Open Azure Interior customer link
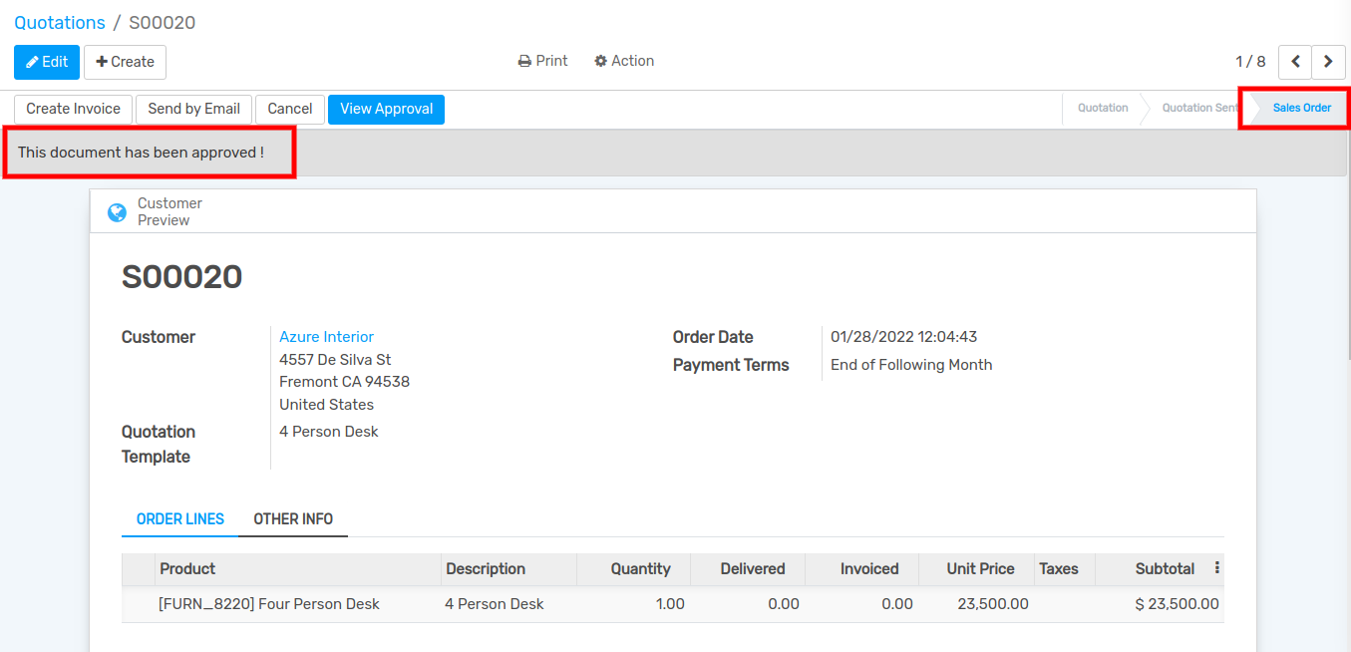This screenshot has width=1351, height=652. point(326,337)
